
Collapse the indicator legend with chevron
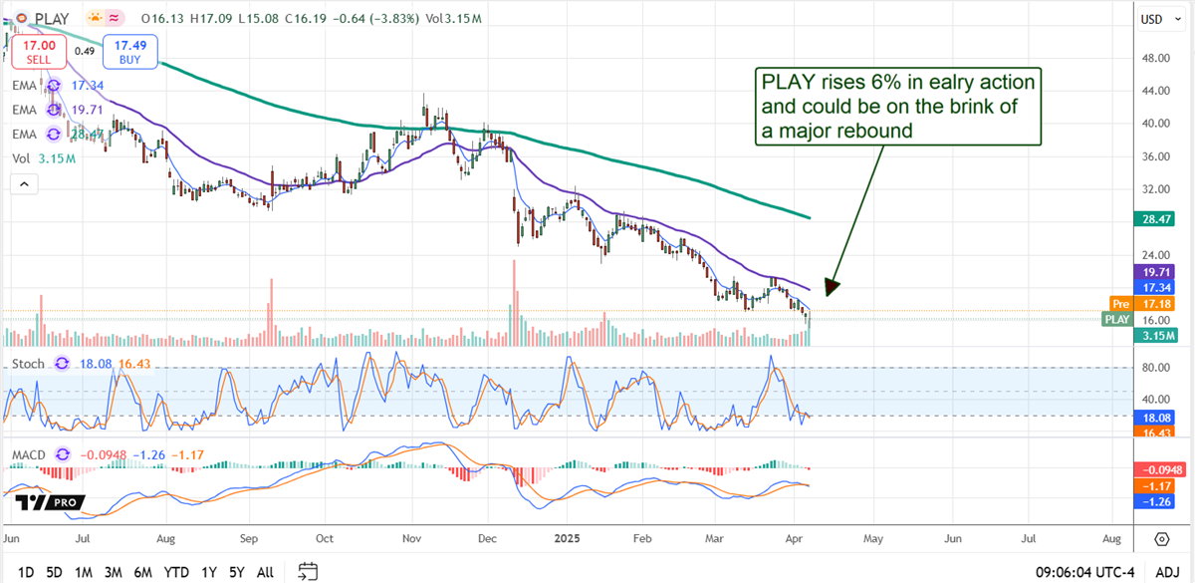click(22, 183)
